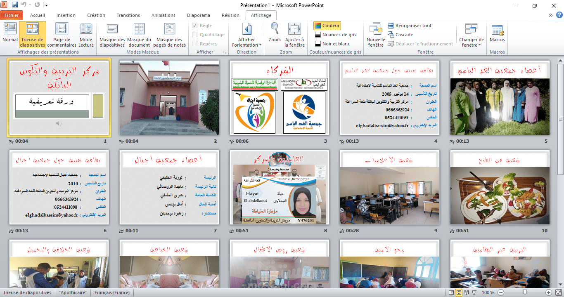Select slide 2 building photo thumbnail
The image size is (564, 297).
click(169, 98)
